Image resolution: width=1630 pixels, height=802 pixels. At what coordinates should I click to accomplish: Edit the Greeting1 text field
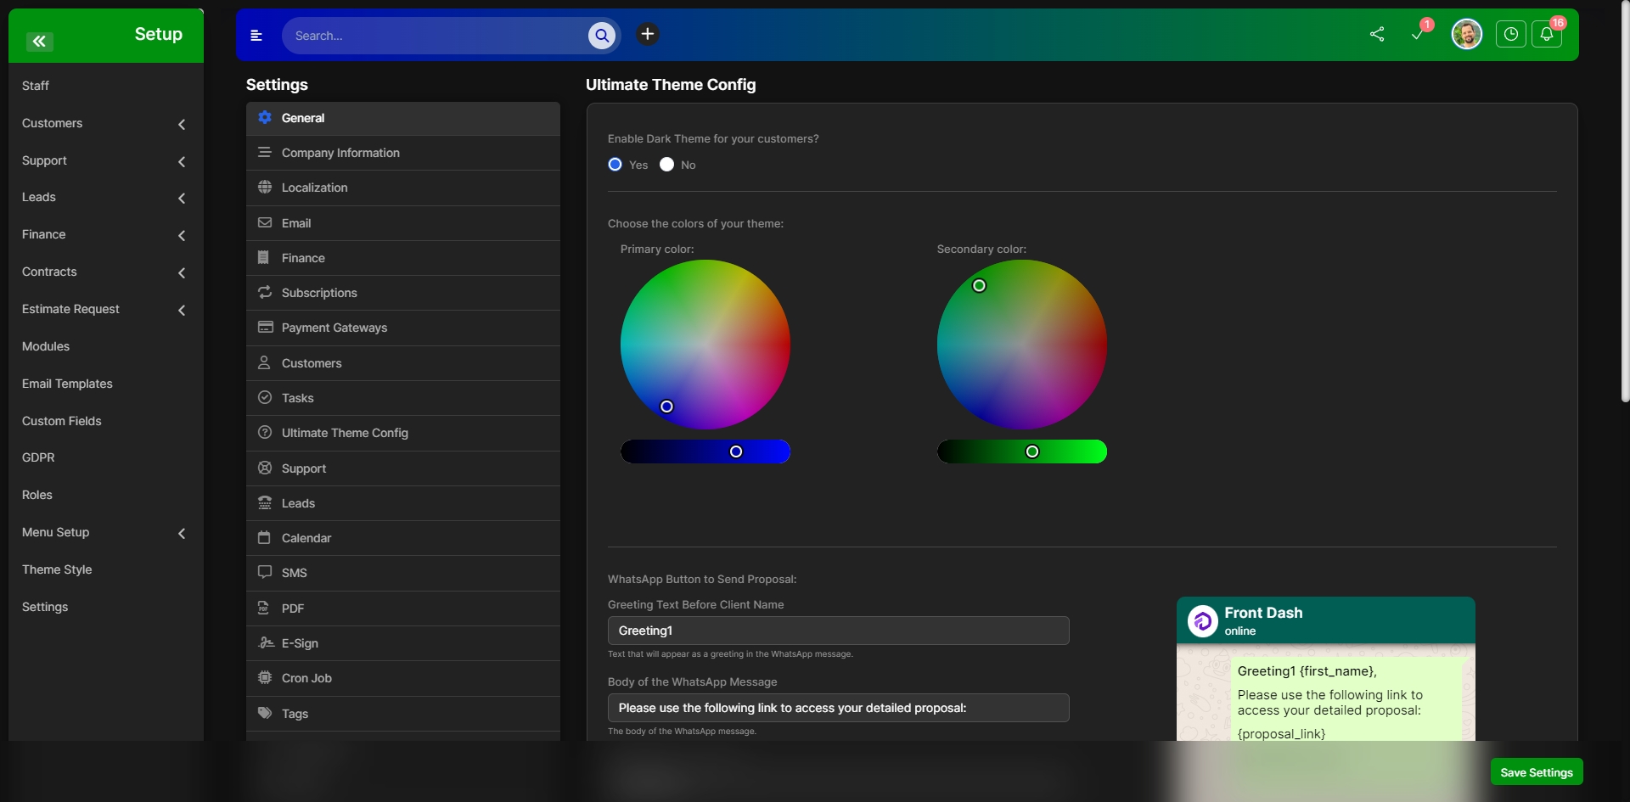tap(839, 631)
